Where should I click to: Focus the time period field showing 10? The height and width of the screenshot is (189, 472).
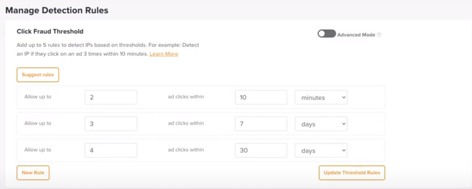pyautogui.click(x=261, y=98)
